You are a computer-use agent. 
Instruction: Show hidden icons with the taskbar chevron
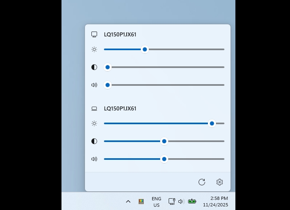pos(128,202)
